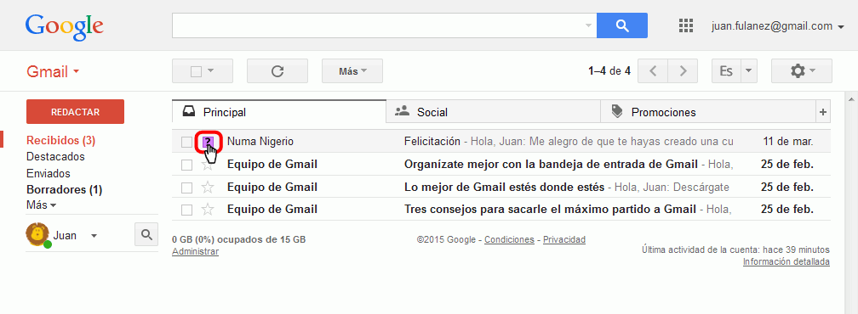The width and height of the screenshot is (858, 314).
Task: Show search options arrow in search box
Action: 588,25
